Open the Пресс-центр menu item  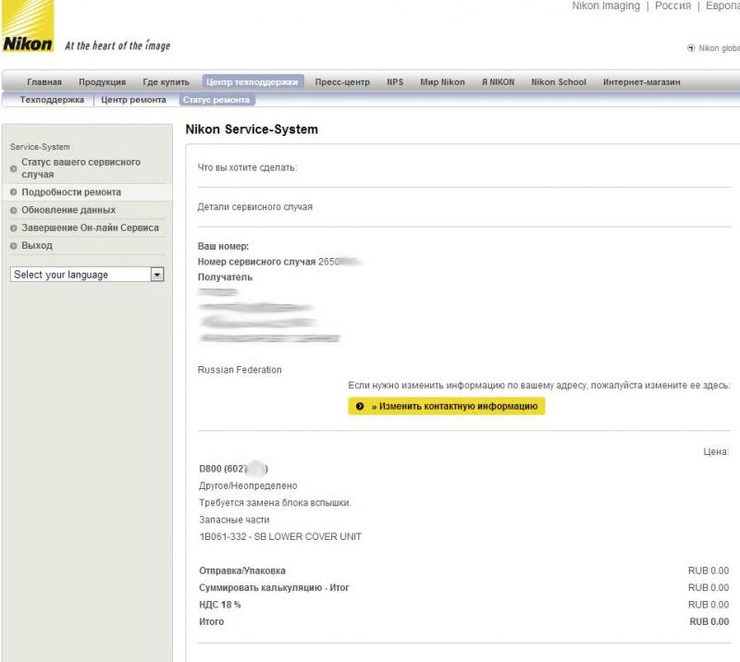(342, 81)
